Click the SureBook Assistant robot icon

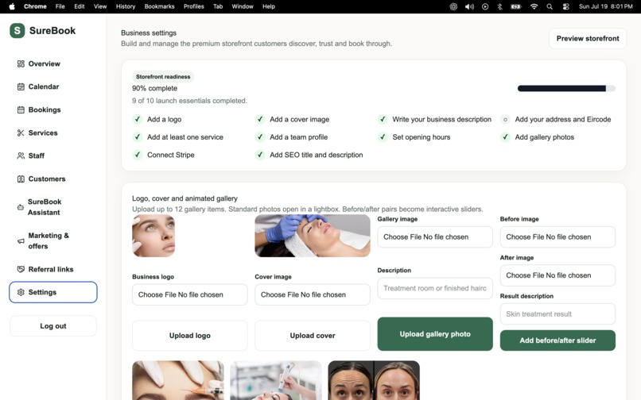(21, 207)
